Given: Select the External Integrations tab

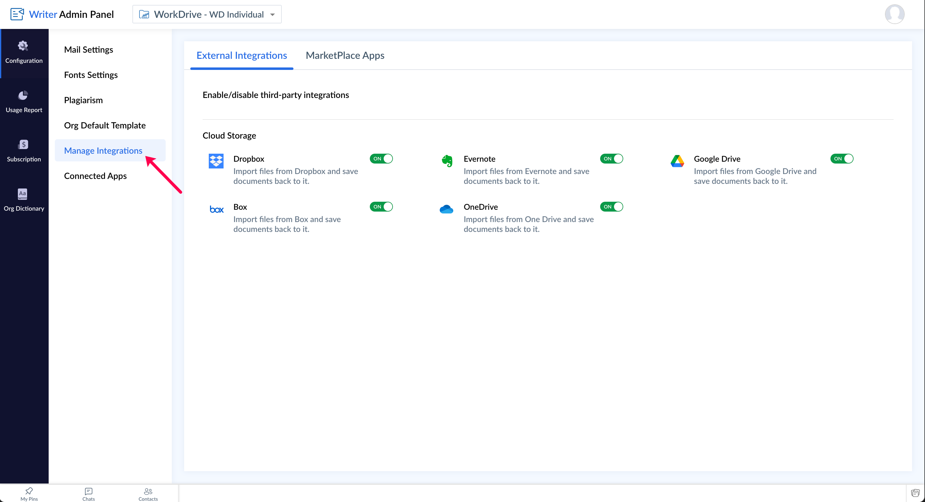Looking at the screenshot, I should [241, 55].
